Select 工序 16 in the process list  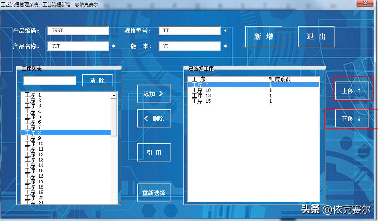(x=65, y=176)
